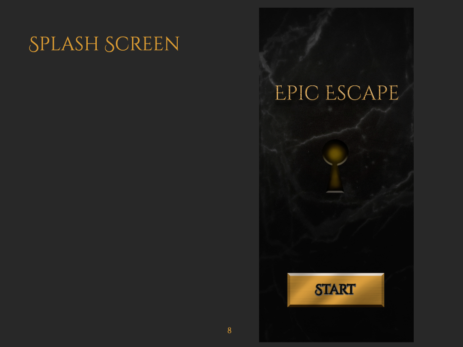Click the slide page number 8

[x=229, y=330]
